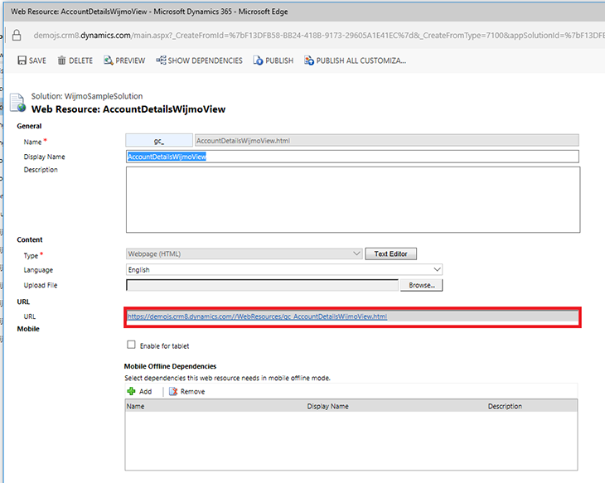Click the gc_ prefix field
The height and width of the screenshot is (483, 605).
tap(159, 140)
